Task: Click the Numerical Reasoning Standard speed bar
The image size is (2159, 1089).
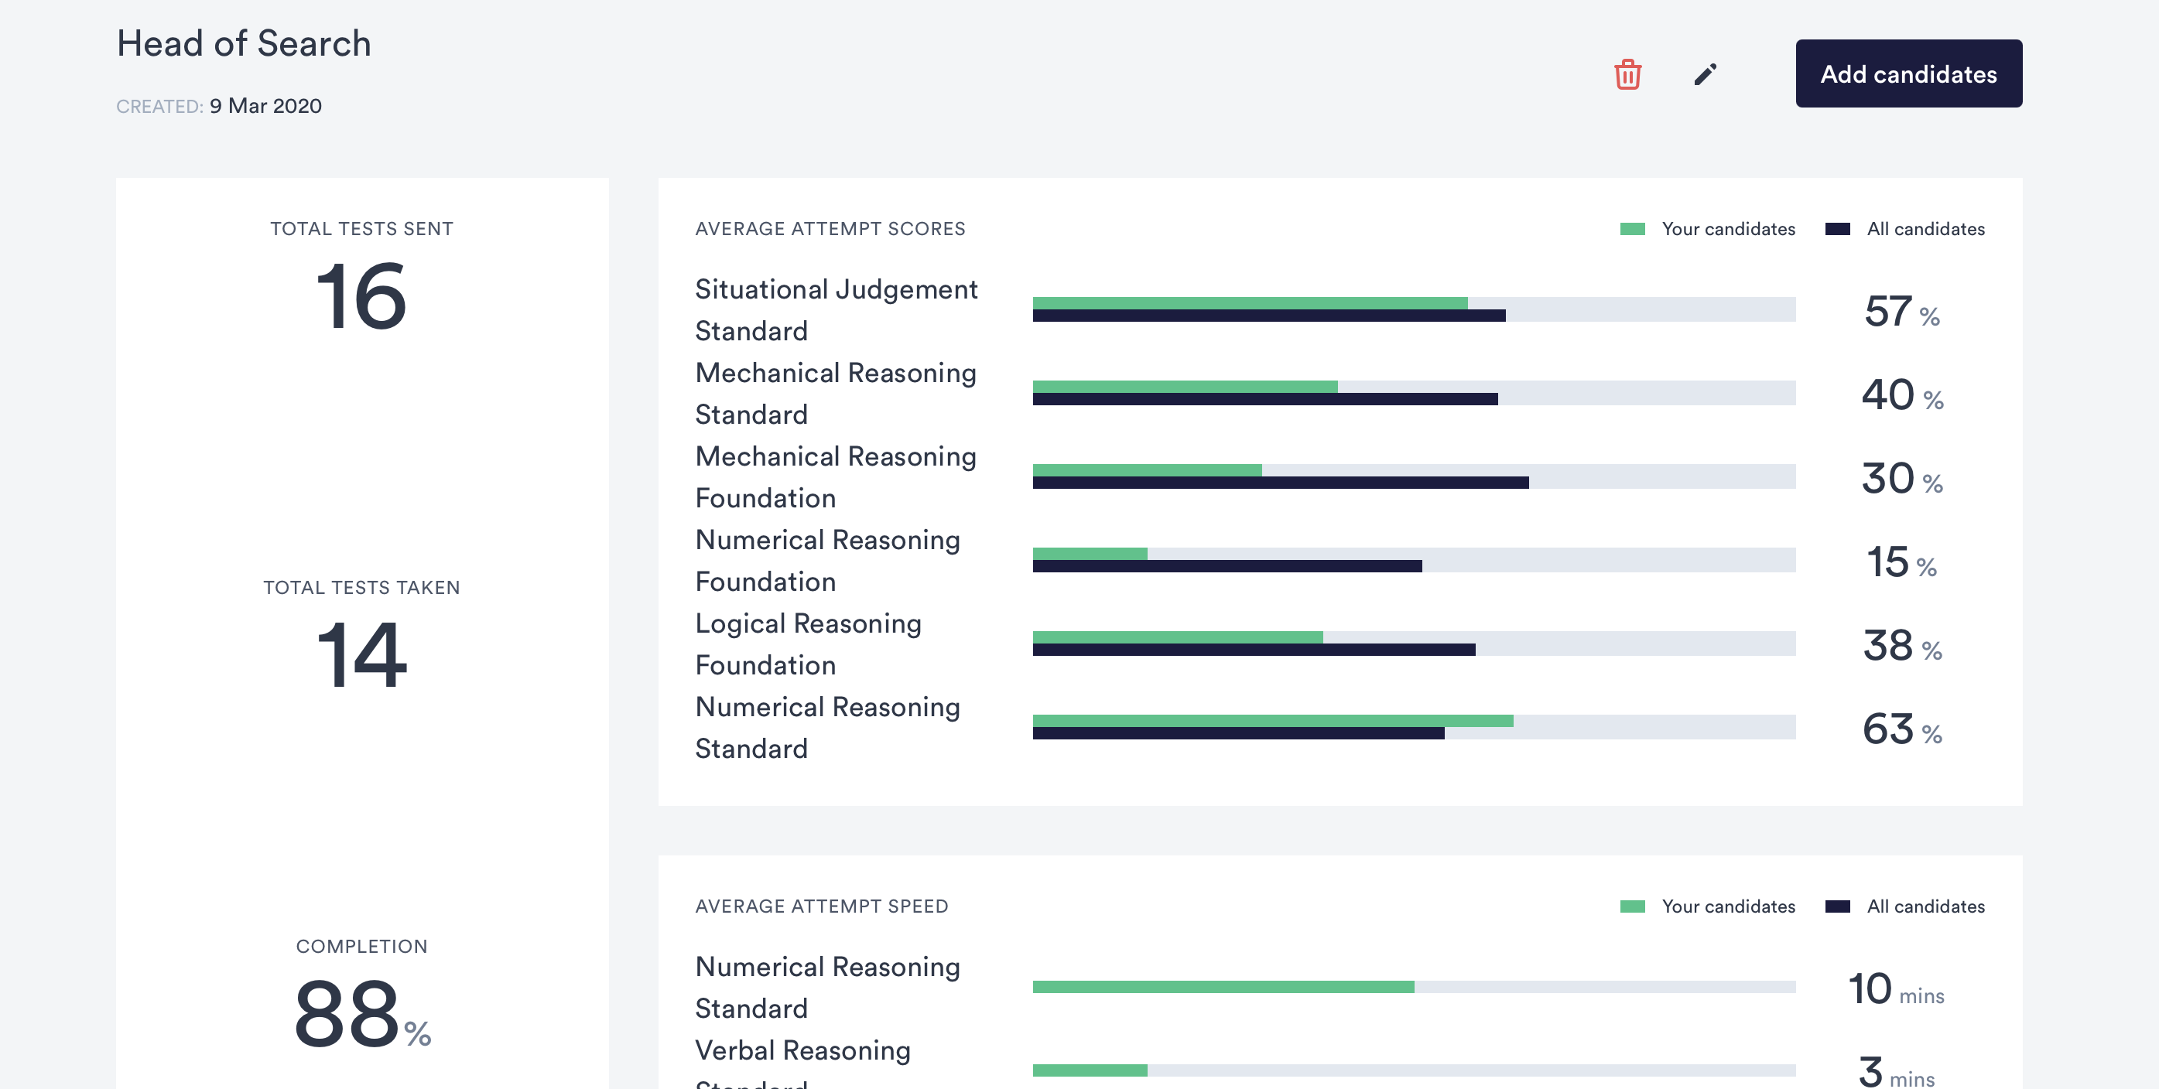Action: click(1413, 987)
